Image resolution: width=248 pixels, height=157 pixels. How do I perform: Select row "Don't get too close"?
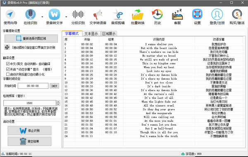point(153,83)
